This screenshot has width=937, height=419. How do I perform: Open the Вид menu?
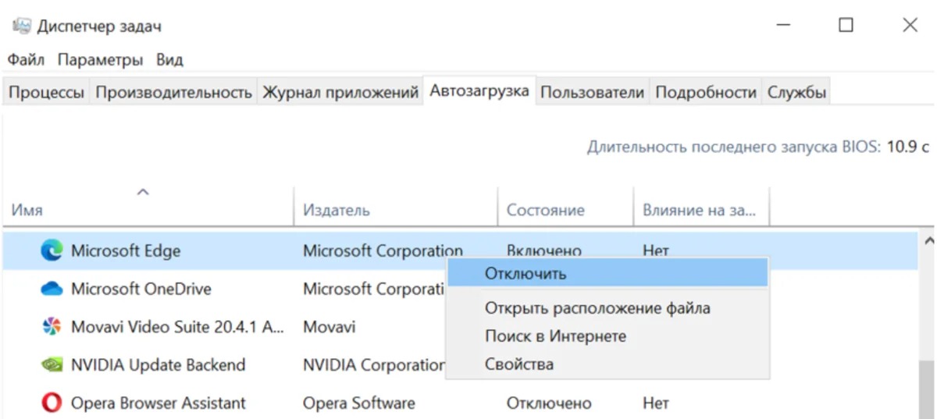(169, 59)
